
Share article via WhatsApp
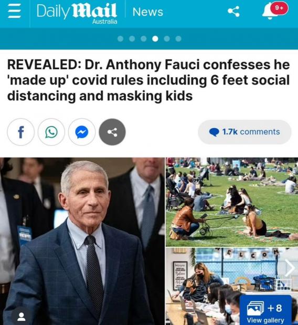point(51,132)
